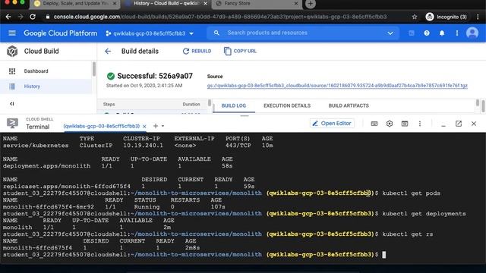This screenshot has height=273, width=486.
Task: Click the 'Started on Oct 9, 2020' timestamp
Action: tap(144, 86)
